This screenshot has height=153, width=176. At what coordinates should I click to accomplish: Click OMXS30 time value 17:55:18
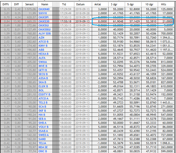click(x=66, y=21)
